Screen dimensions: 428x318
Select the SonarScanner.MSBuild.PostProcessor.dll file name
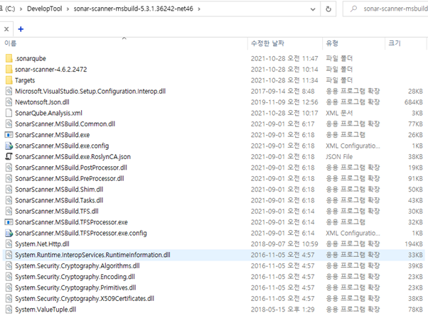tap(71, 168)
